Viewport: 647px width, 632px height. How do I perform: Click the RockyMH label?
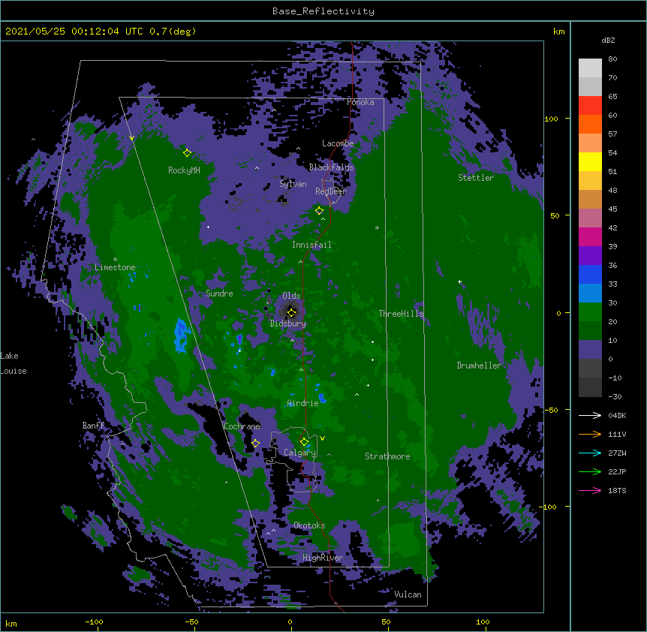click(x=184, y=170)
